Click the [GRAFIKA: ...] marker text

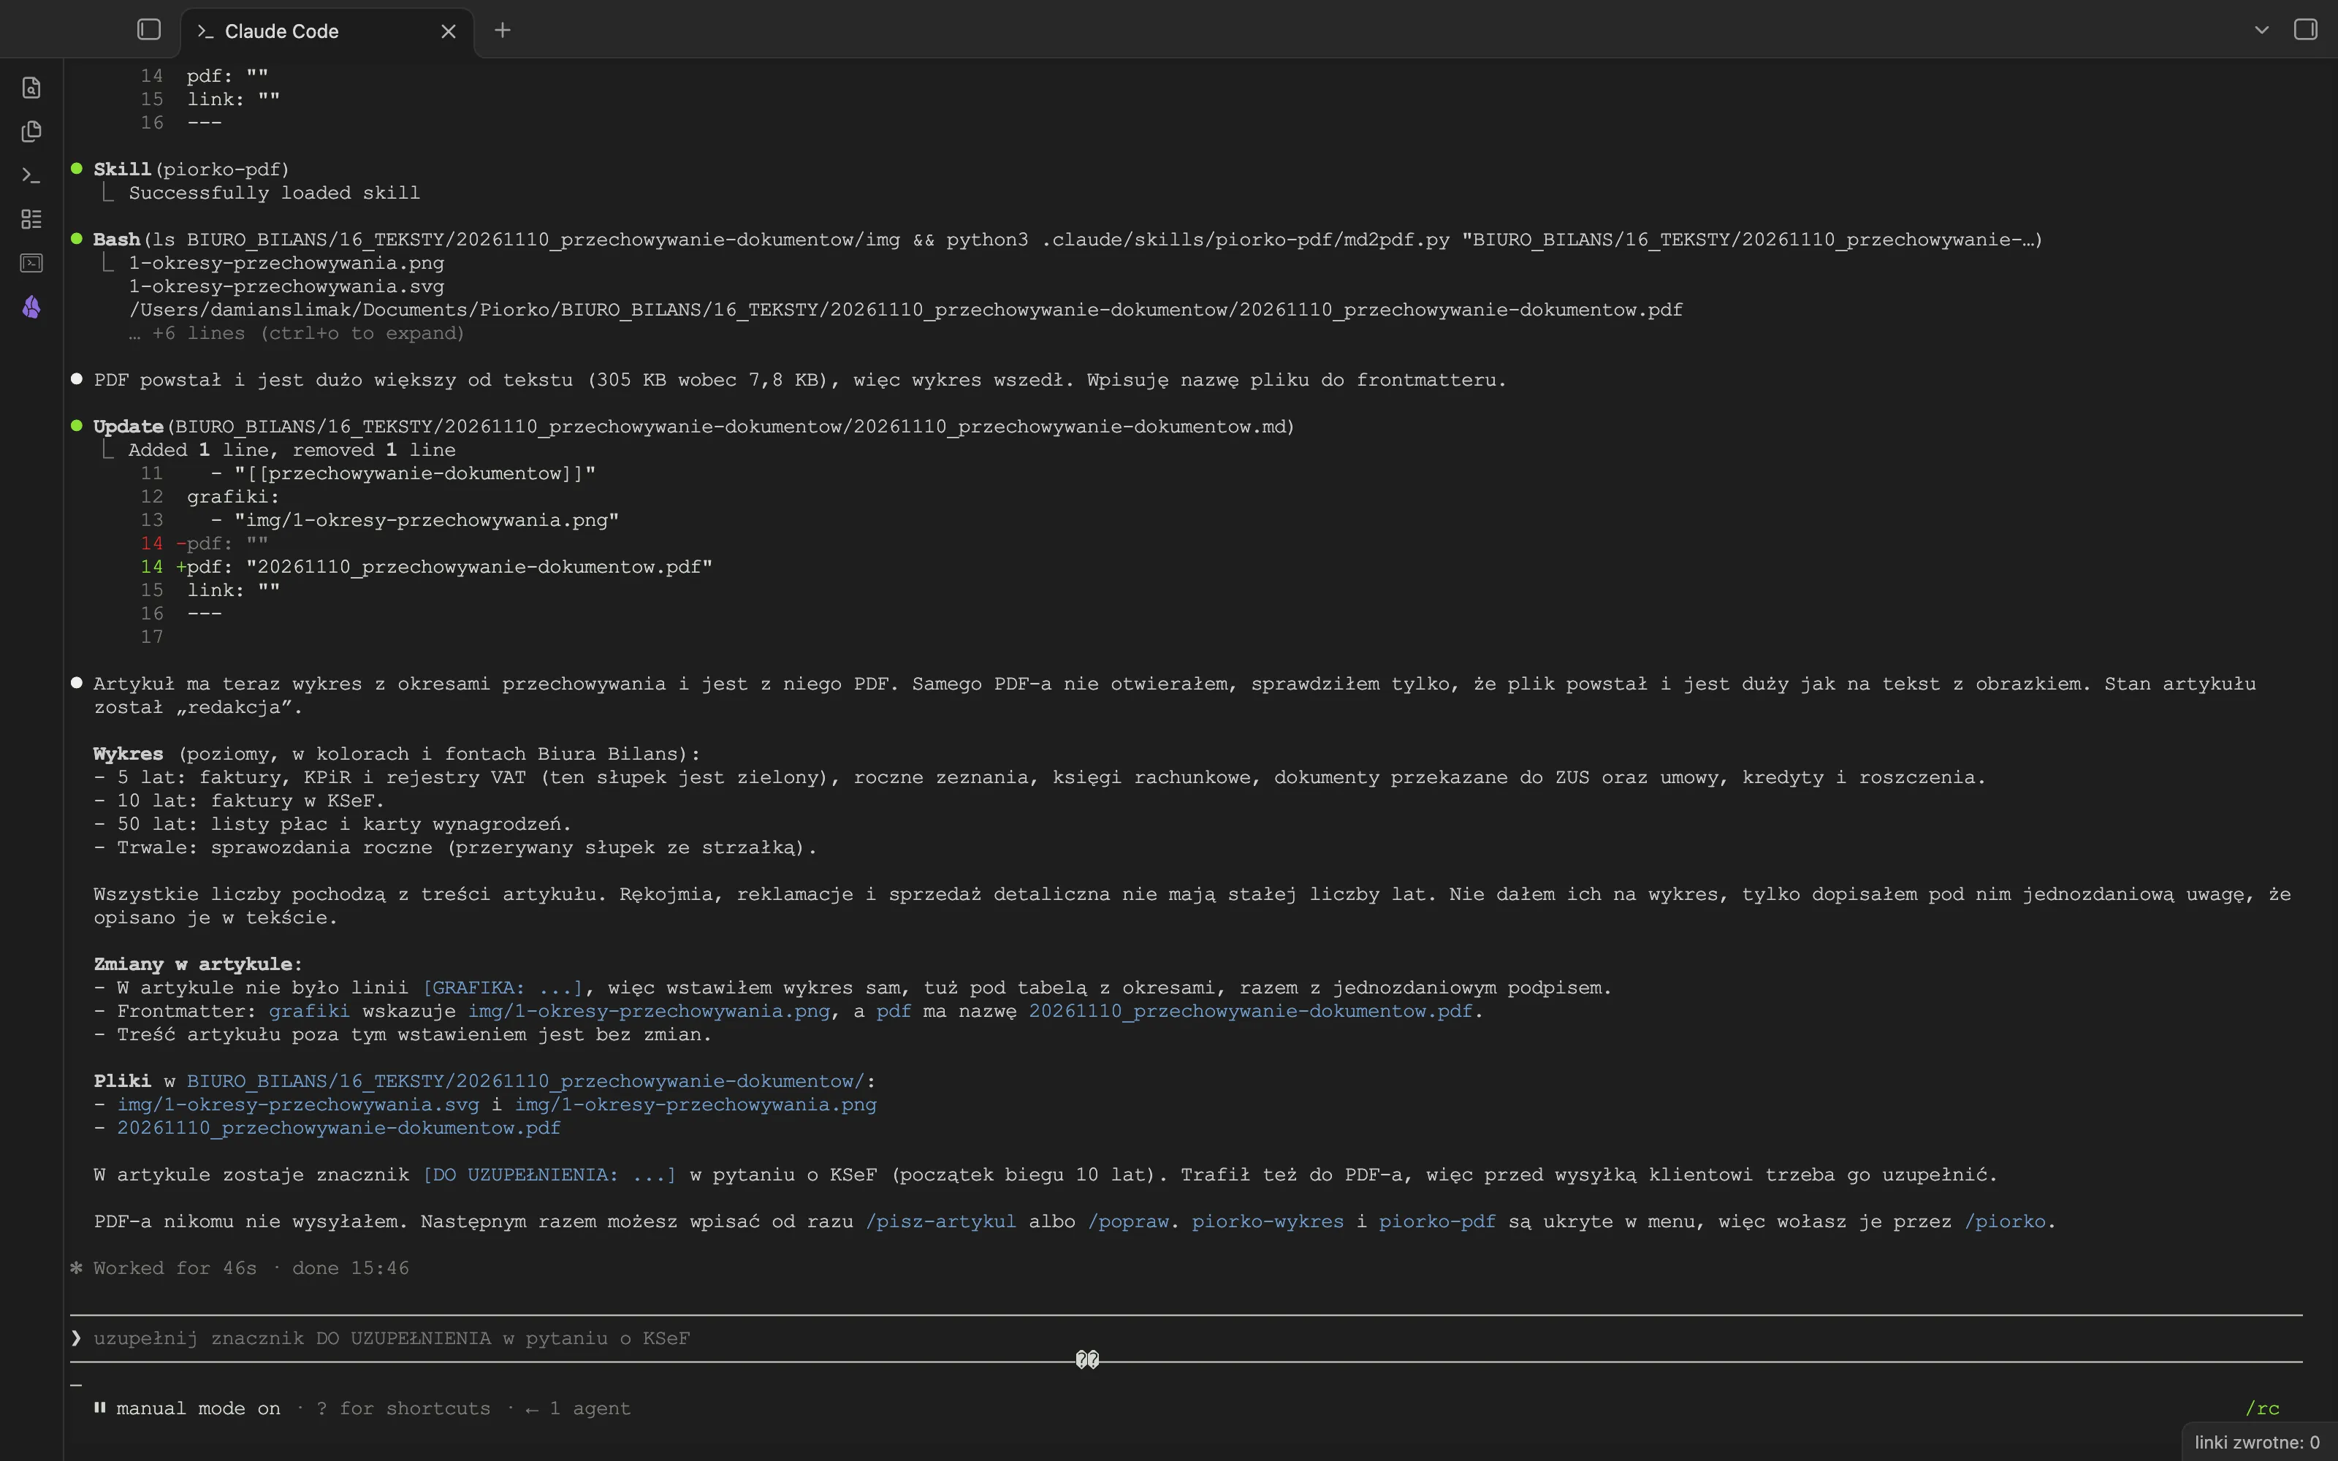pos(503,988)
